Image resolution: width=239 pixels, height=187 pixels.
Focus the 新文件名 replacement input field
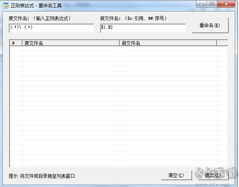pos(143,28)
